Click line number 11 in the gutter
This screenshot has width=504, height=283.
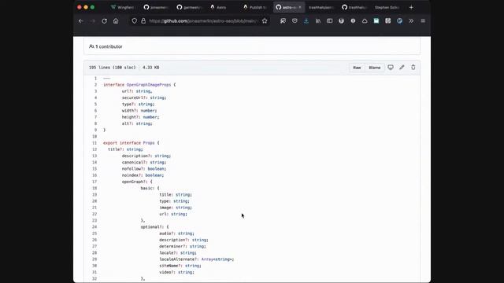click(x=94, y=143)
